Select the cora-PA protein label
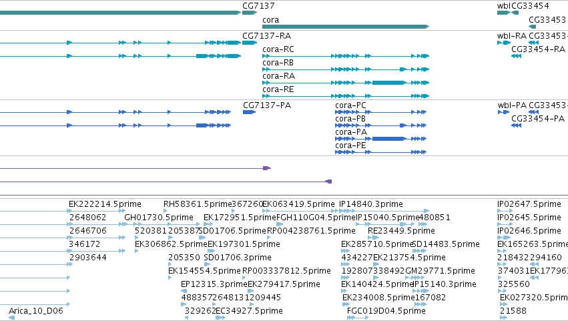The width and height of the screenshot is (568, 321). coord(351,132)
